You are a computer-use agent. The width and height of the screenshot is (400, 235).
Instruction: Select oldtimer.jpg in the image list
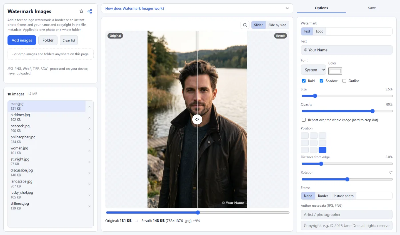pyautogui.click(x=47, y=117)
